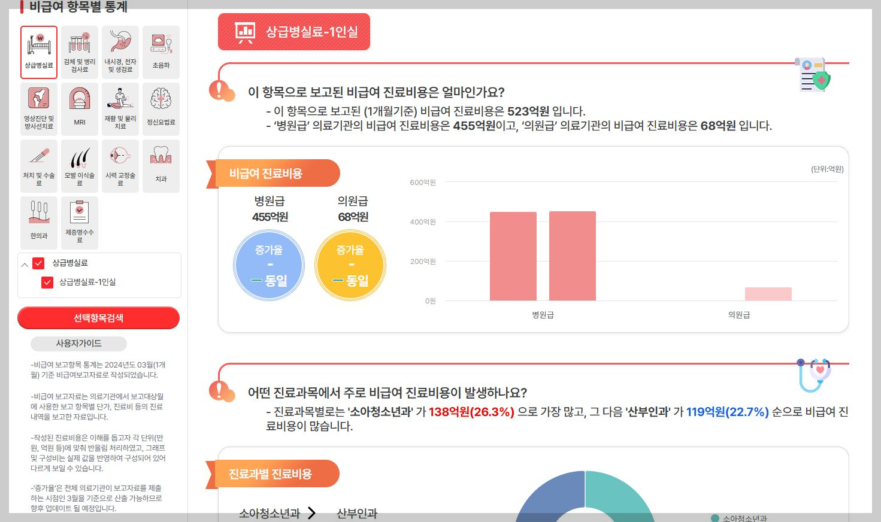The height and width of the screenshot is (522, 881).
Task: Click the blue donut chart segment
Action: point(549,496)
